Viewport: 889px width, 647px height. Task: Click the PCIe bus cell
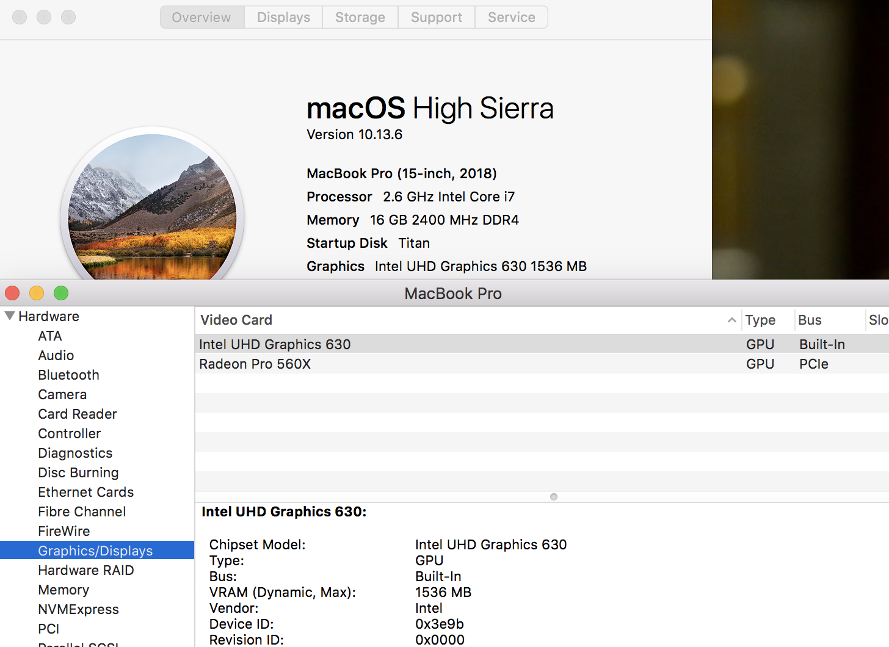tap(814, 364)
